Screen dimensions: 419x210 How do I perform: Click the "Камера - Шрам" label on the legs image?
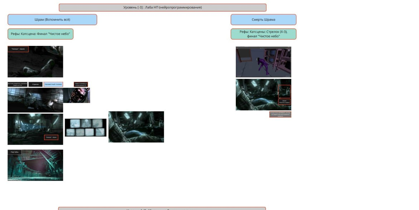[18, 49]
